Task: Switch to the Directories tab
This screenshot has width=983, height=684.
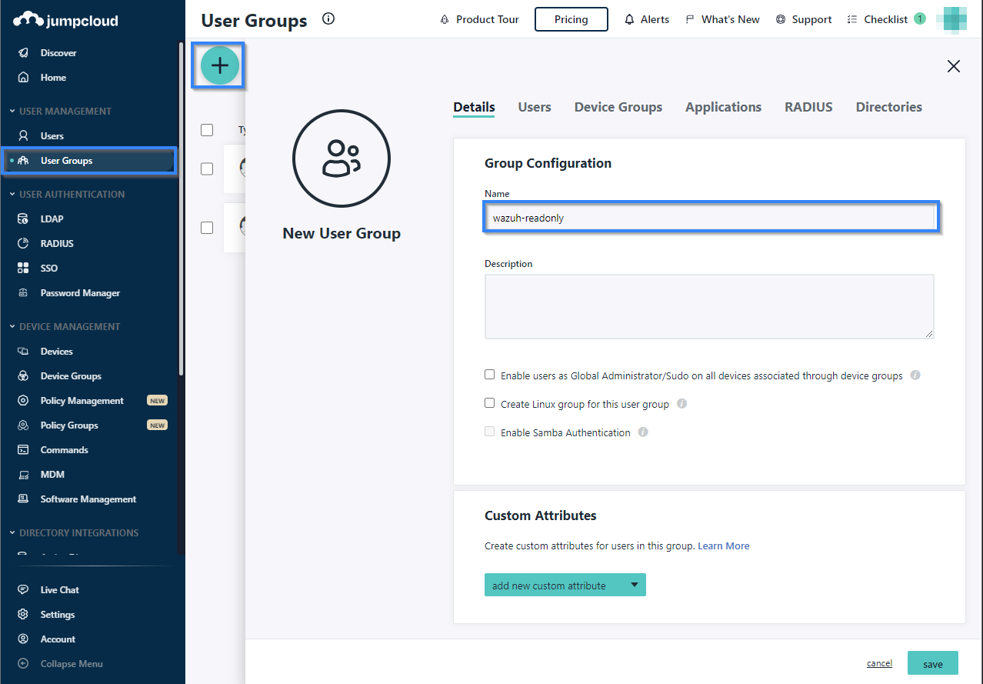Action: point(889,108)
